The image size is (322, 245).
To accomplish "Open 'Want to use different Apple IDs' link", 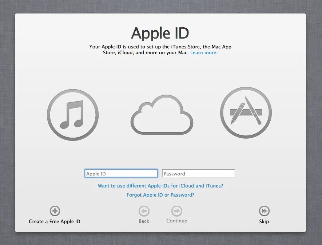I will coord(160,186).
